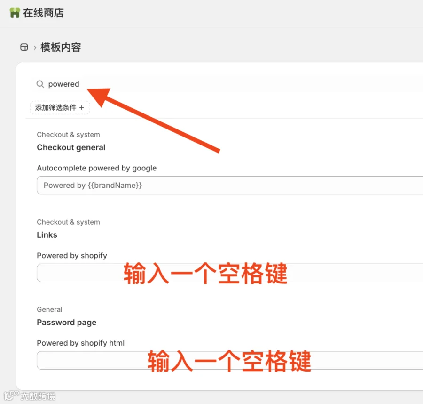Click Checkout & system above Checkout general
The image size is (423, 404).
coord(68,135)
